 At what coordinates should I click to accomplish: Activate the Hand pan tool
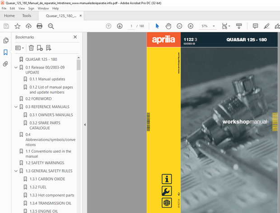[x=168, y=26]
